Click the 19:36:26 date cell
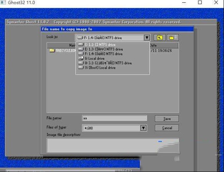The width and height of the screenshot is (224, 172). 161,50
